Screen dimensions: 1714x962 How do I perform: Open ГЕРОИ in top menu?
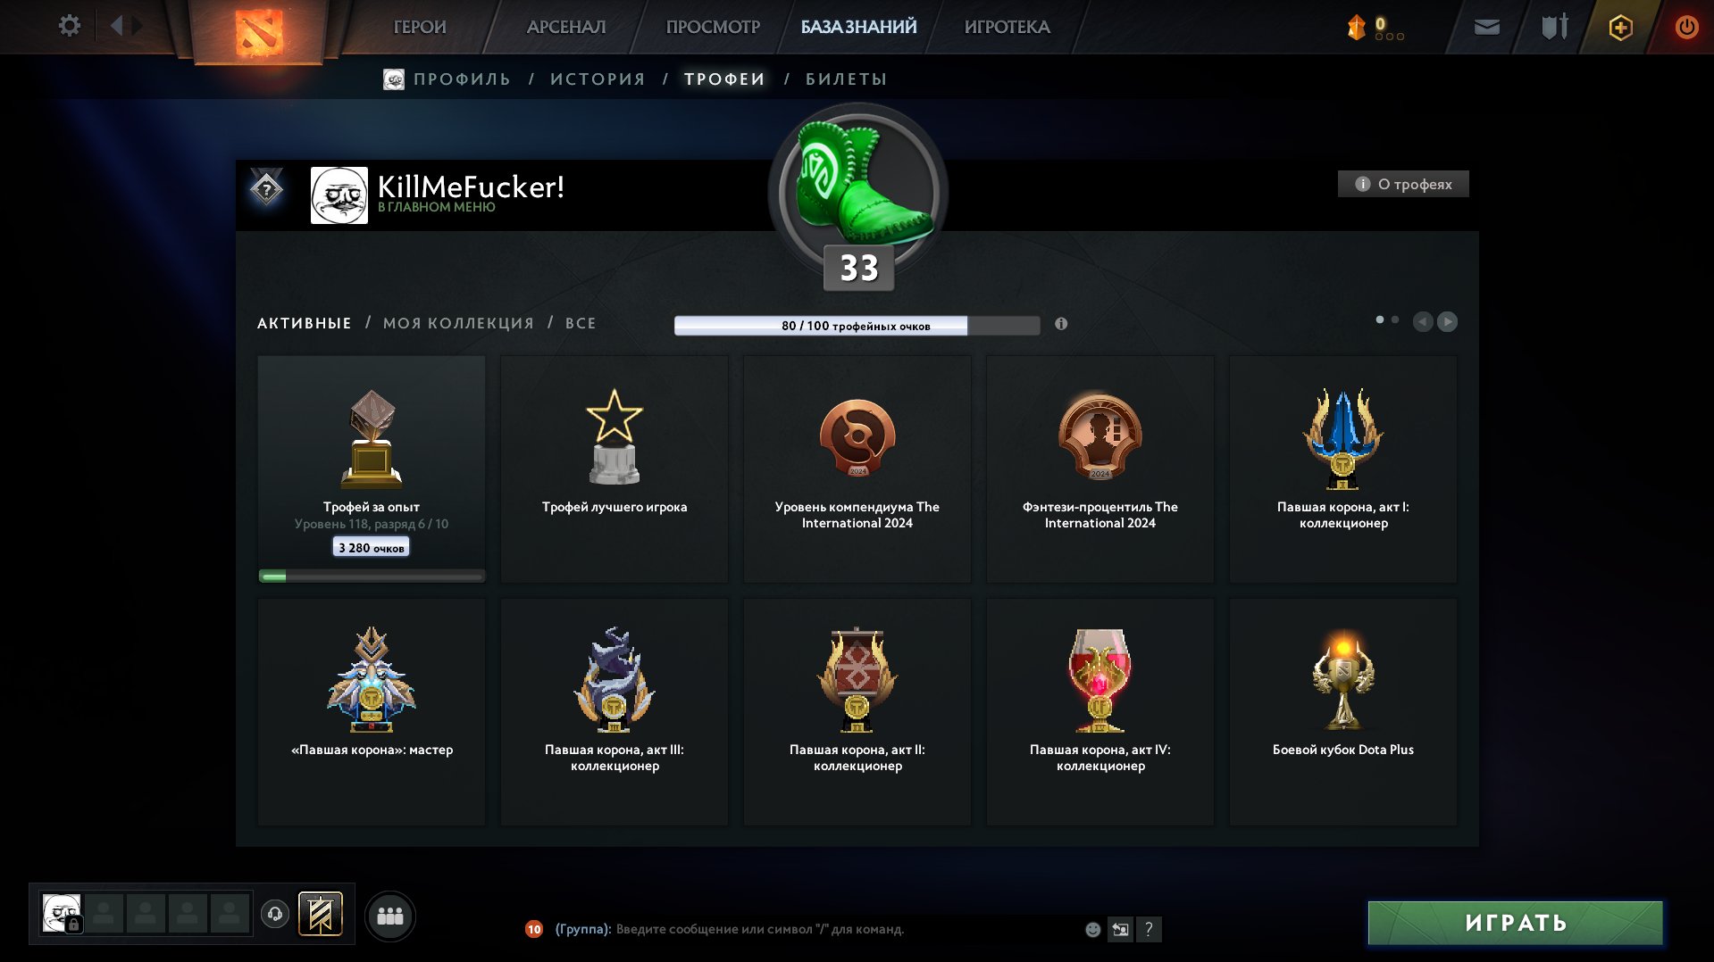coord(420,27)
